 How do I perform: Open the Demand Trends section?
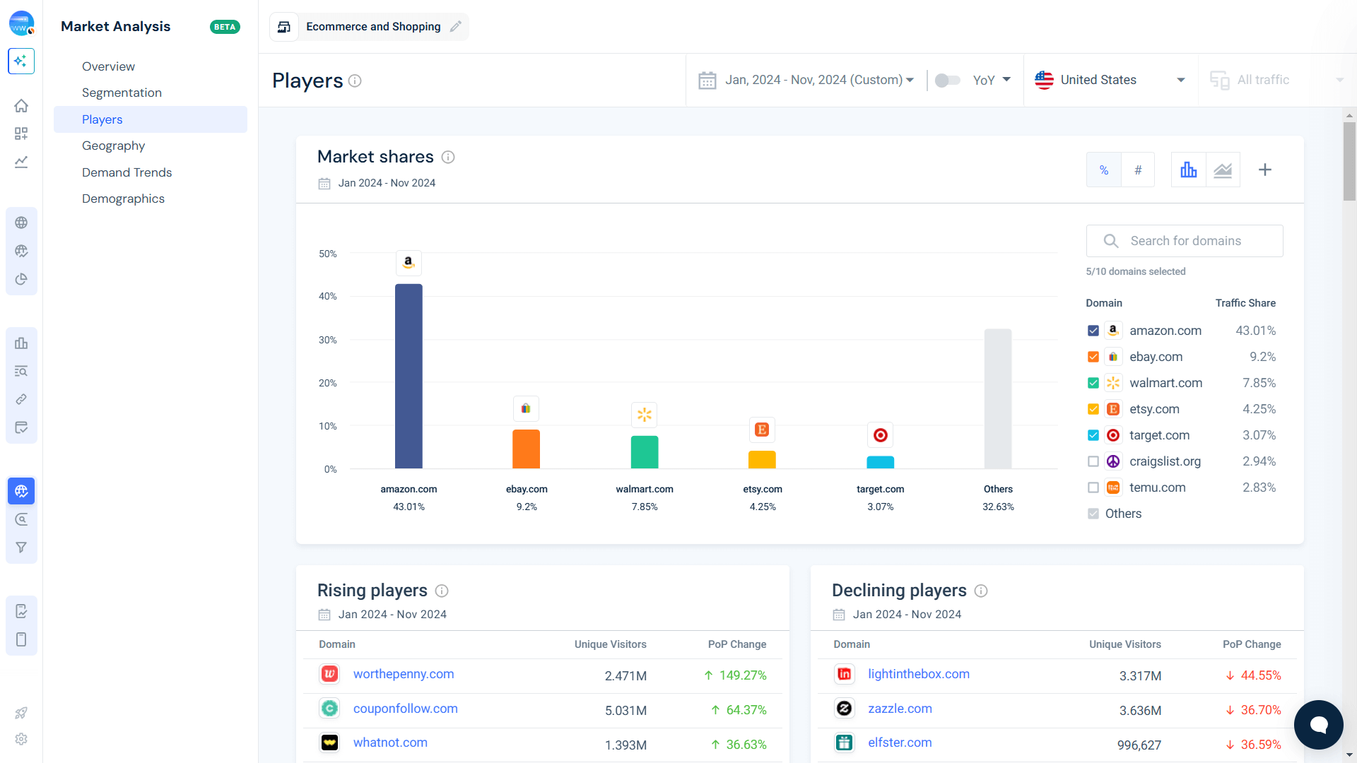tap(127, 172)
